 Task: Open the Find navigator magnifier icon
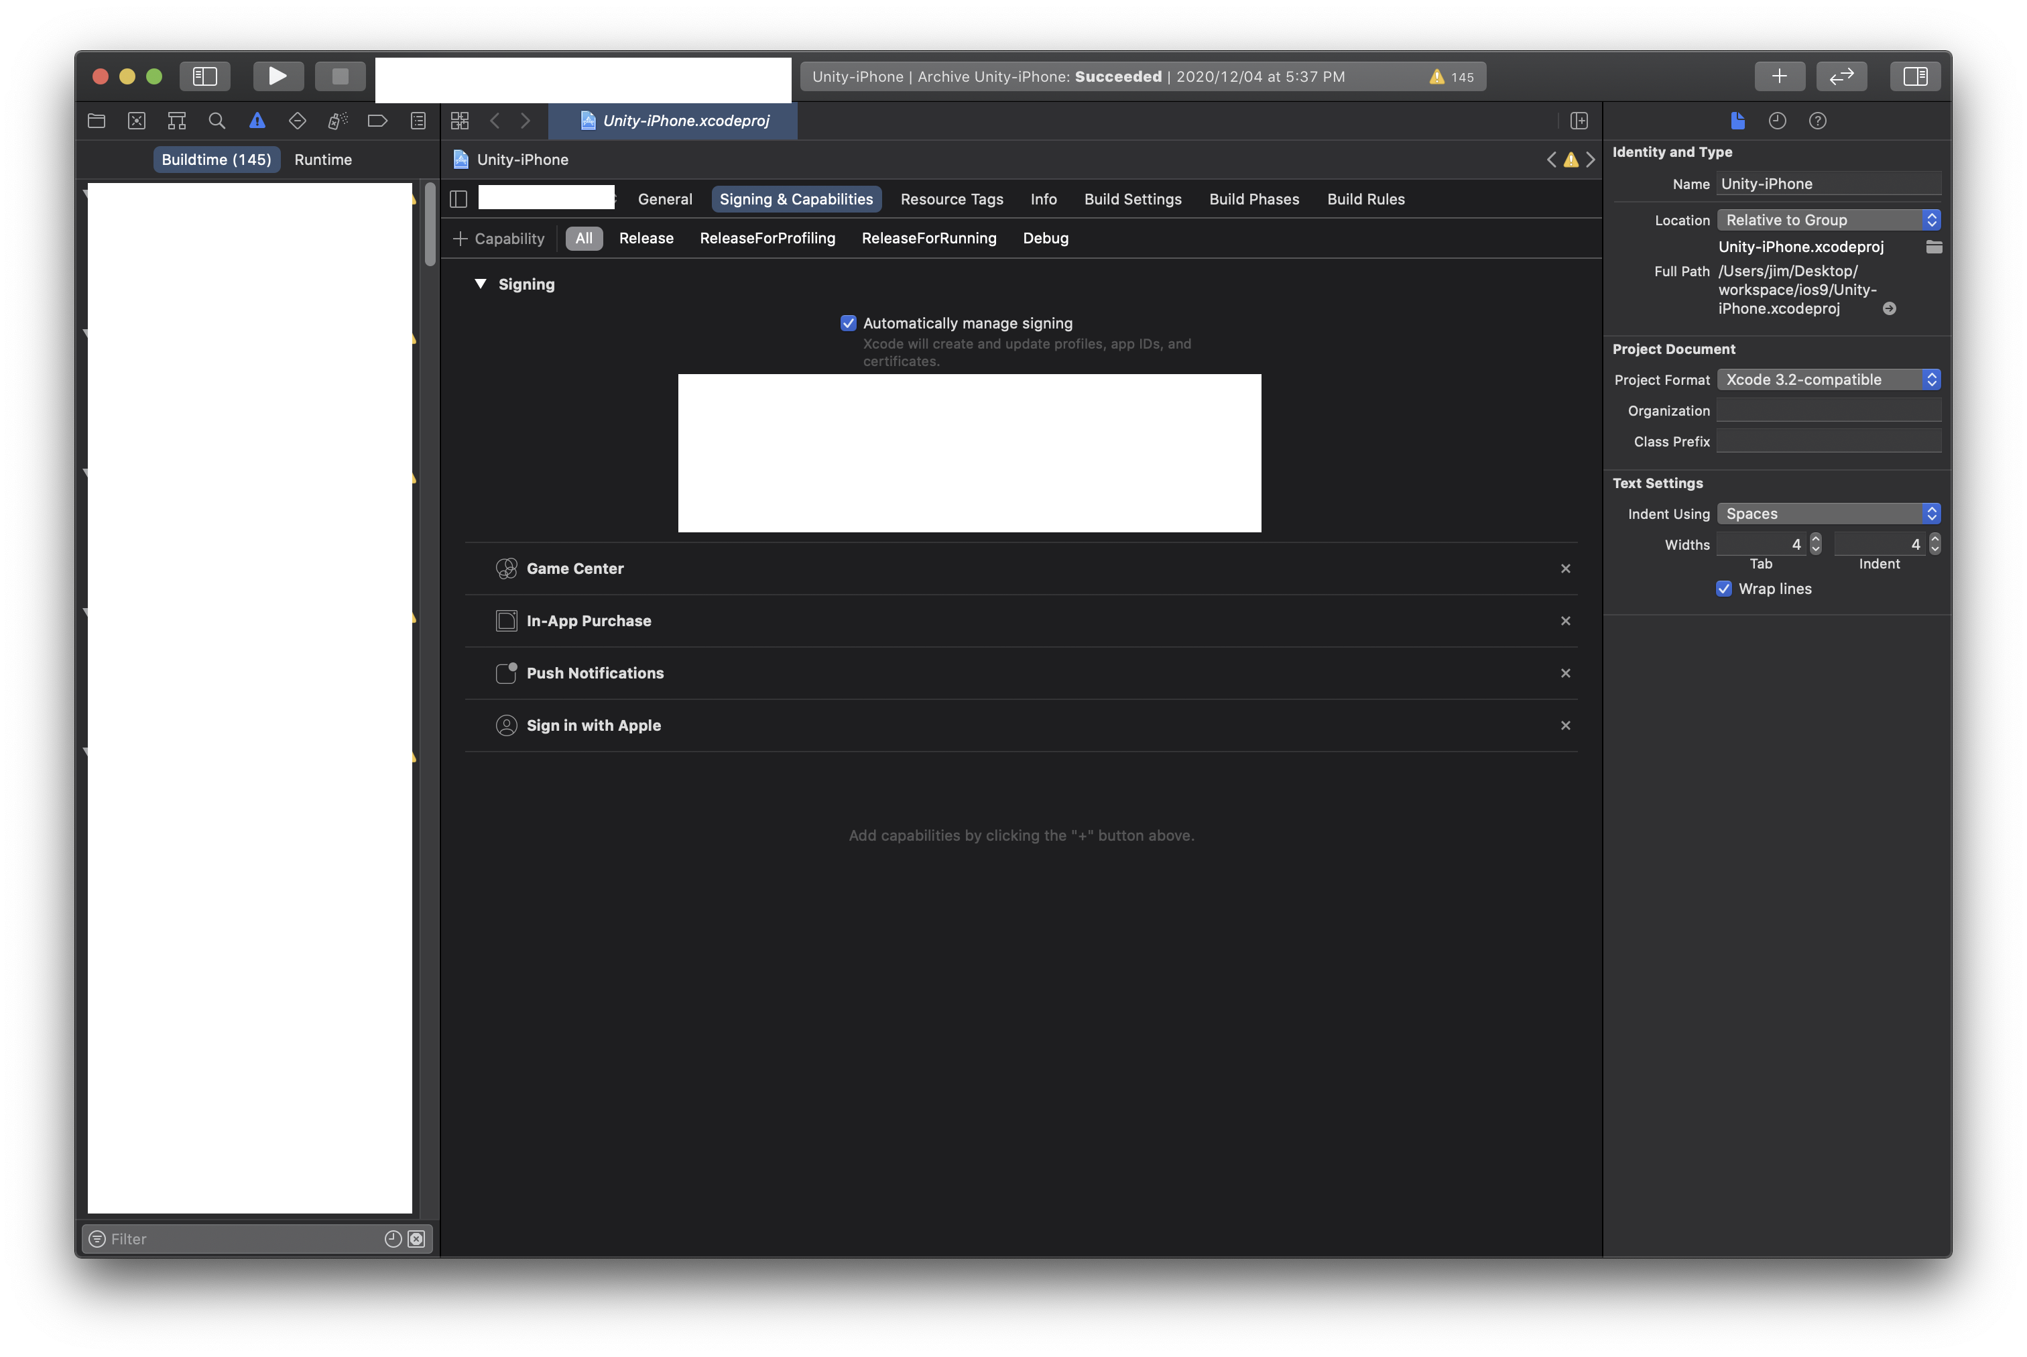pos(217,121)
